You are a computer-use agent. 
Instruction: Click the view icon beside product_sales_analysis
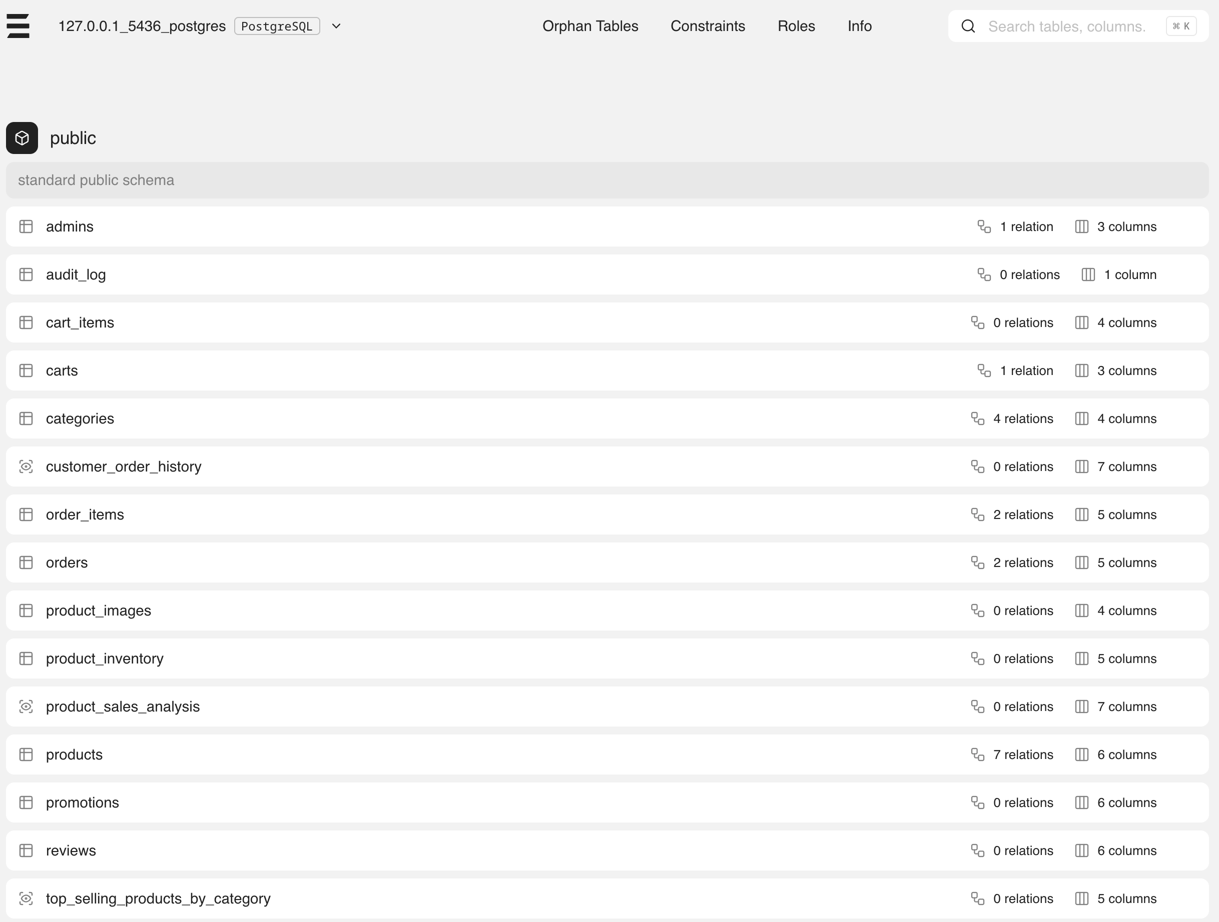pyautogui.click(x=26, y=706)
